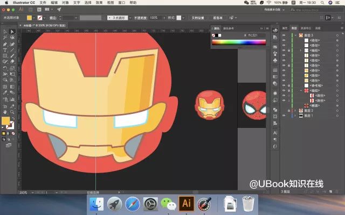
Task: Select the Pen tool
Action: (5, 44)
